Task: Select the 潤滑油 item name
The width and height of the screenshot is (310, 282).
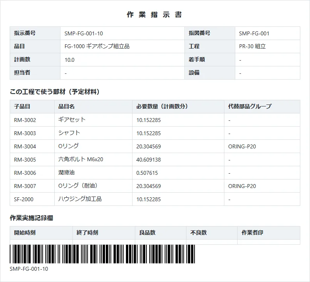Action: pos(66,172)
